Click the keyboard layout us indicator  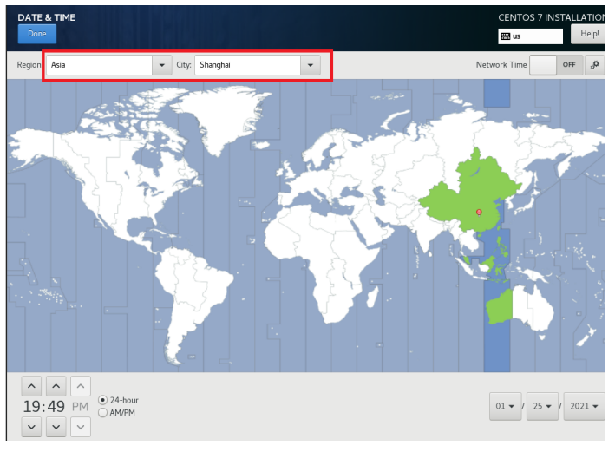[x=530, y=36]
